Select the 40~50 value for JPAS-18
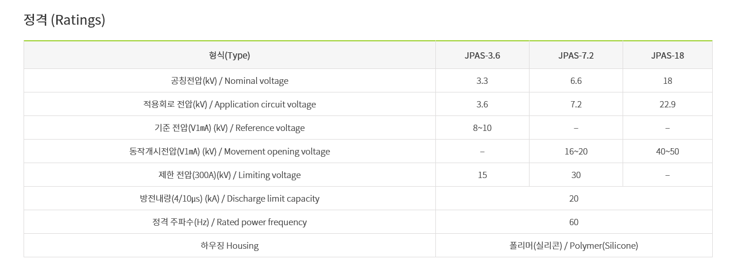Screen dimensions: 734x274 coord(667,152)
